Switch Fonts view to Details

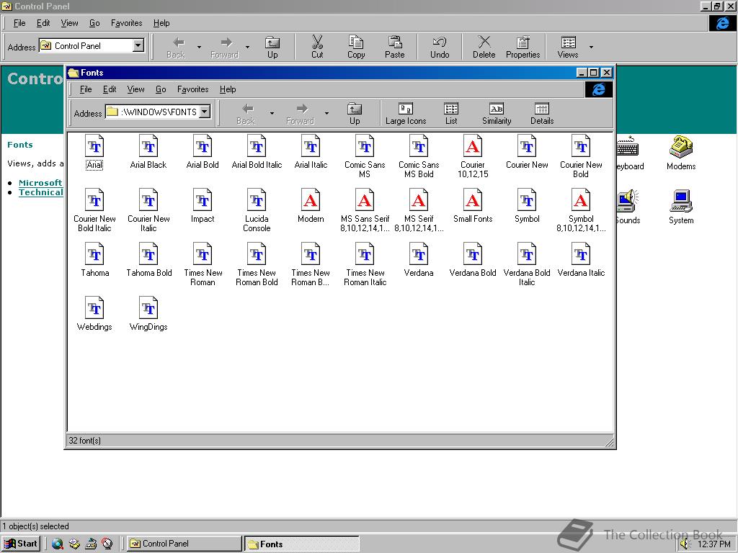coord(542,113)
